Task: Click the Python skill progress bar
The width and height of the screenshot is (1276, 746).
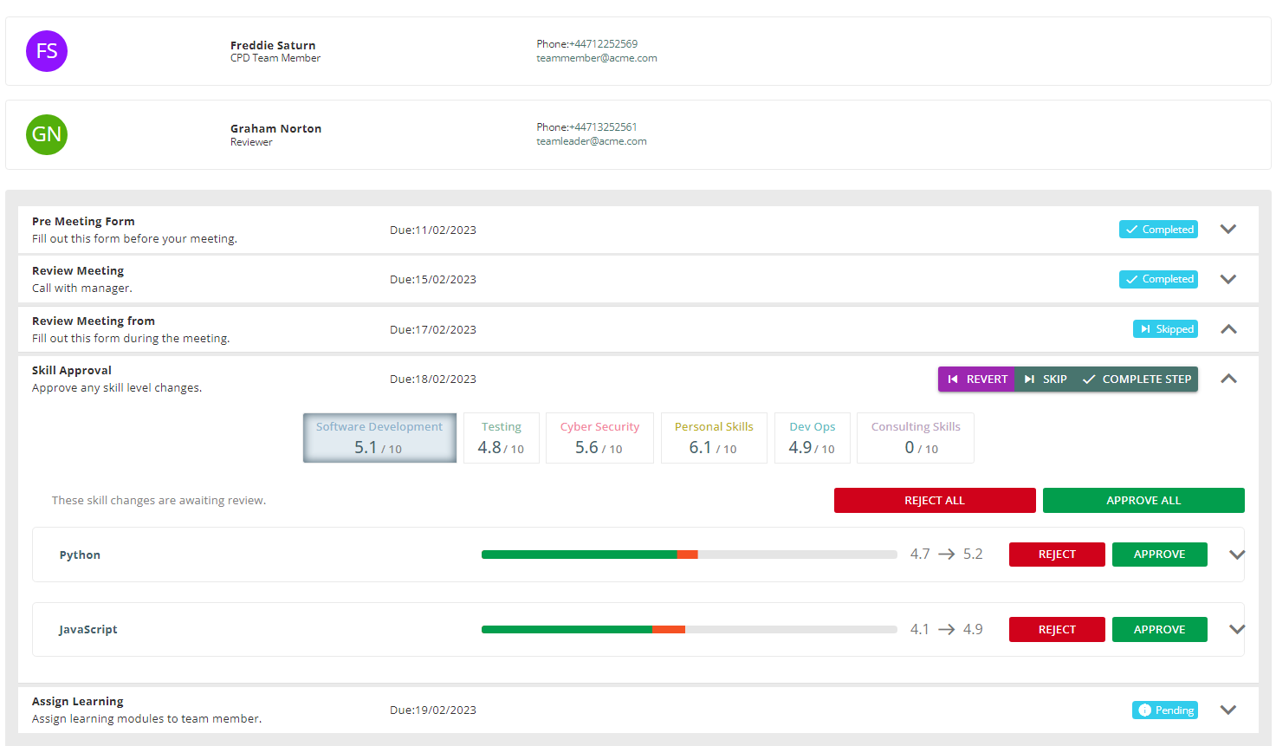Action: click(x=689, y=555)
